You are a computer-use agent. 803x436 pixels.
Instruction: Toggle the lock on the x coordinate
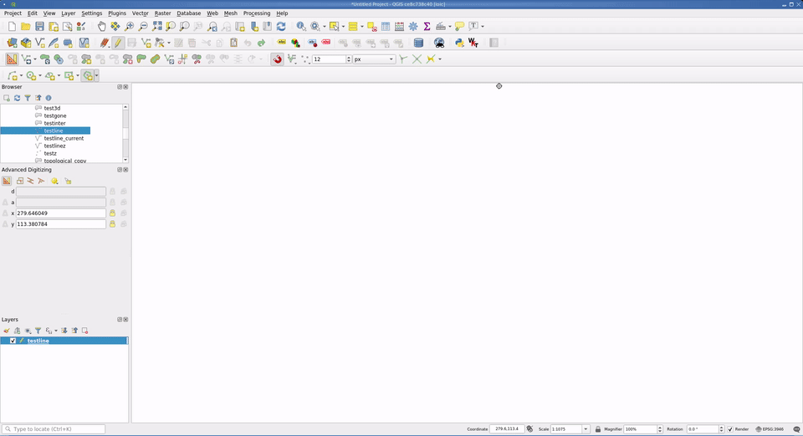pyautogui.click(x=112, y=213)
